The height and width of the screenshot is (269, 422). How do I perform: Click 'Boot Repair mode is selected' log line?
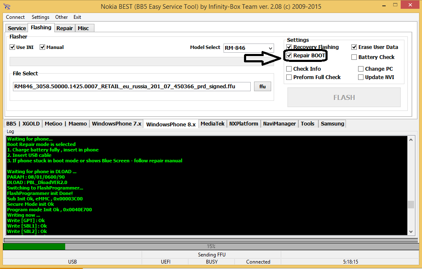point(41,144)
